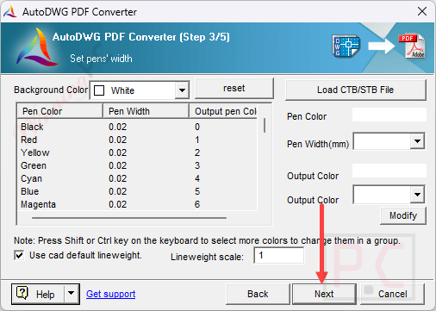This screenshot has width=436, height=311.
Task: Click the Output Color display box
Action: click(x=389, y=171)
